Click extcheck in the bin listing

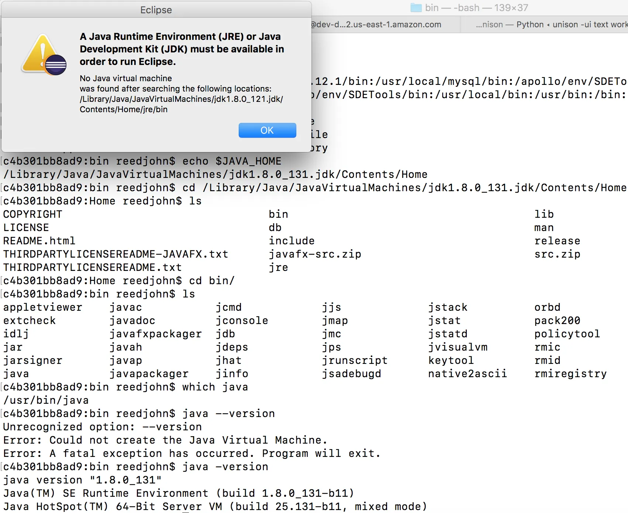click(30, 321)
